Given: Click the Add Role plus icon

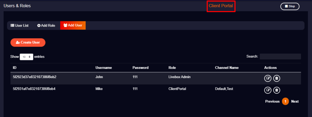Looking at the screenshot, I should click(x=39, y=26).
